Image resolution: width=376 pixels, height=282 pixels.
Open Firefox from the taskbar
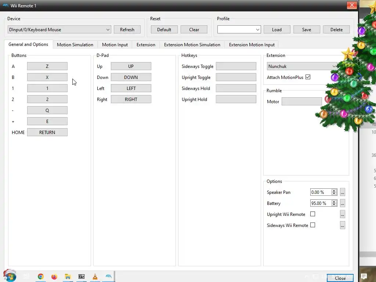tap(54, 277)
